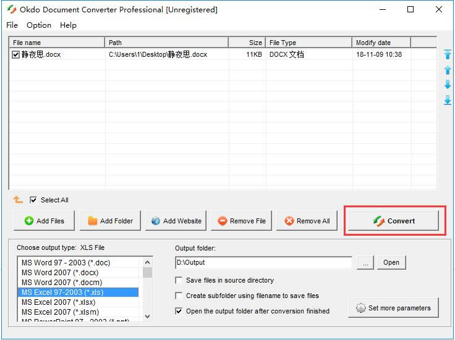Screen dimensions: 455x340
Task: Click the move-to-top arrow icon
Action: (x=448, y=55)
